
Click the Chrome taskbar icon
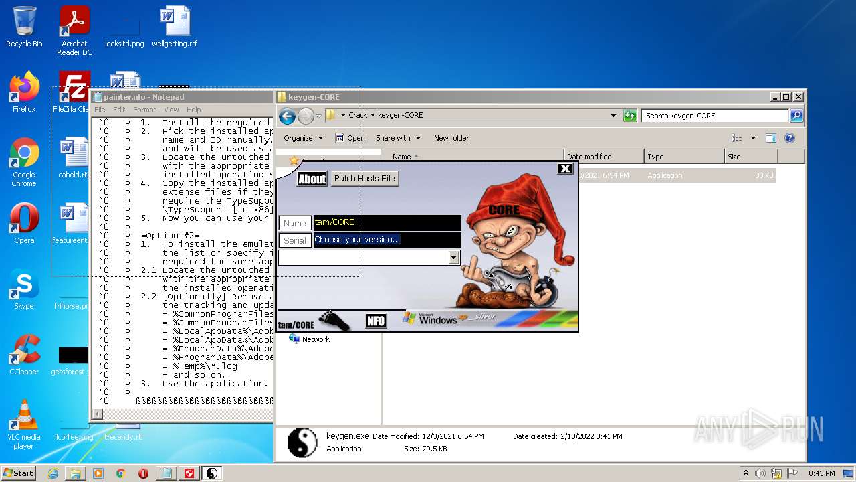click(x=121, y=473)
